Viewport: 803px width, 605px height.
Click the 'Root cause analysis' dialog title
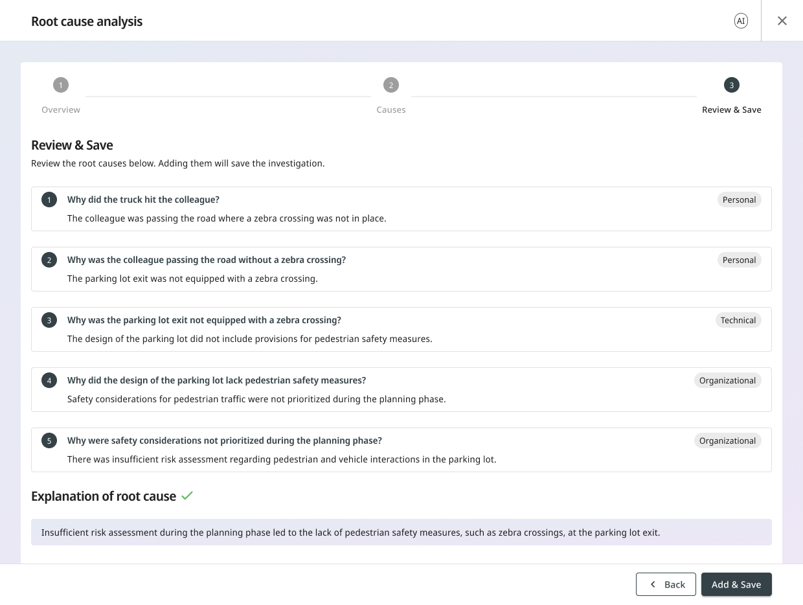click(87, 21)
